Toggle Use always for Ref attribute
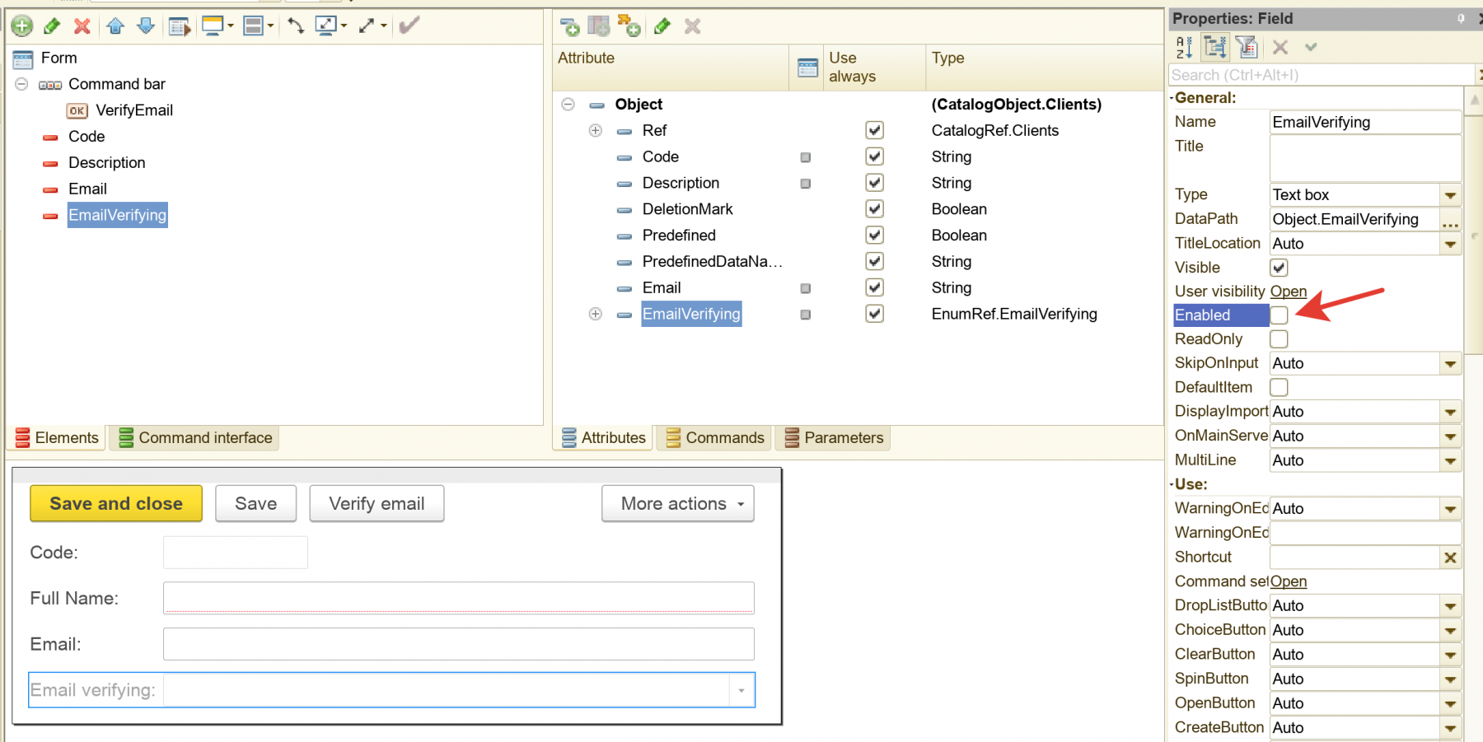Screen dimensions: 1483x742 tap(874, 130)
